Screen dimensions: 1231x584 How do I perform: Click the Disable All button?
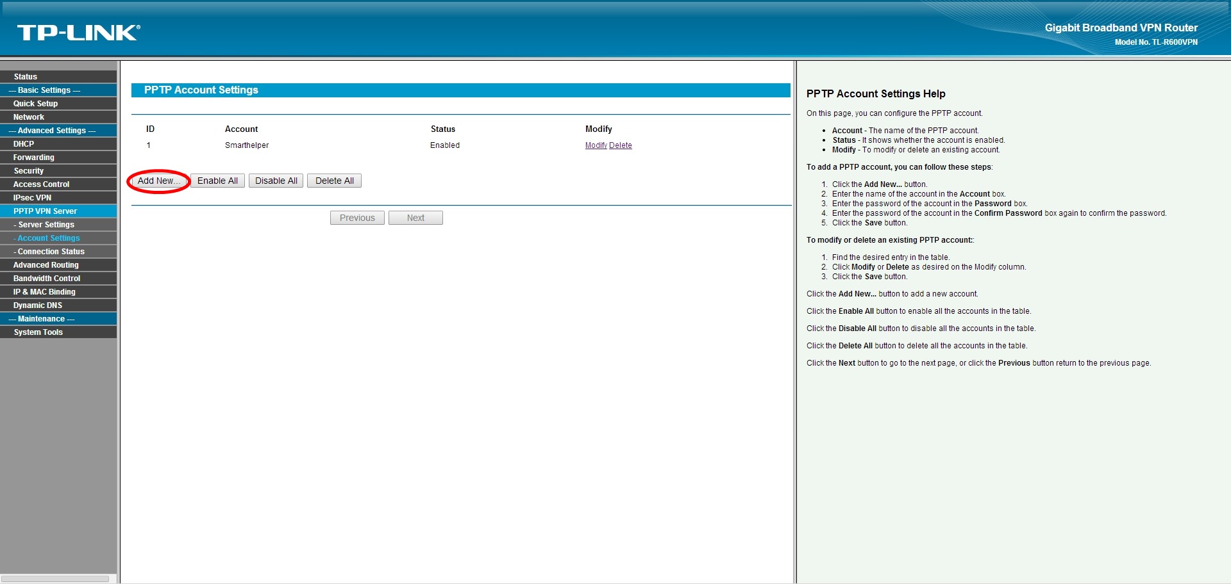[276, 181]
